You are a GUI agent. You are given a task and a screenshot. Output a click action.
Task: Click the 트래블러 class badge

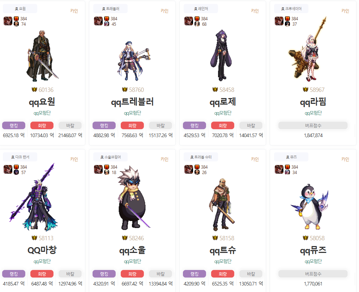coord(111,9)
